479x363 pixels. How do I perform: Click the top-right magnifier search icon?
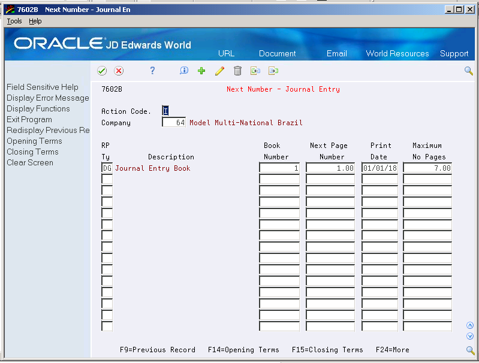[x=469, y=71]
